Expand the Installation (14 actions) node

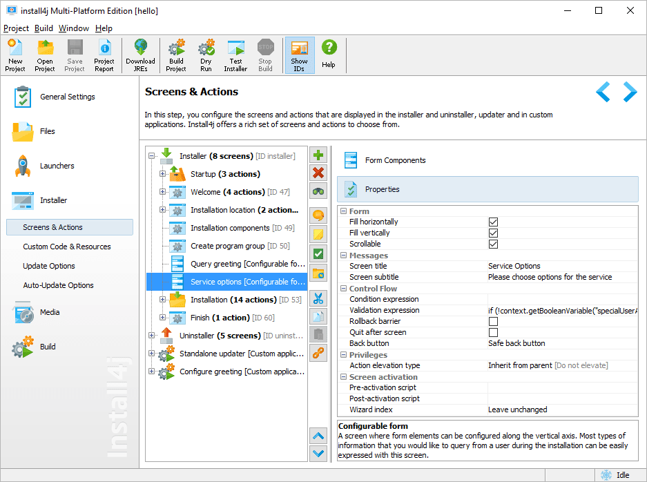[x=163, y=300]
